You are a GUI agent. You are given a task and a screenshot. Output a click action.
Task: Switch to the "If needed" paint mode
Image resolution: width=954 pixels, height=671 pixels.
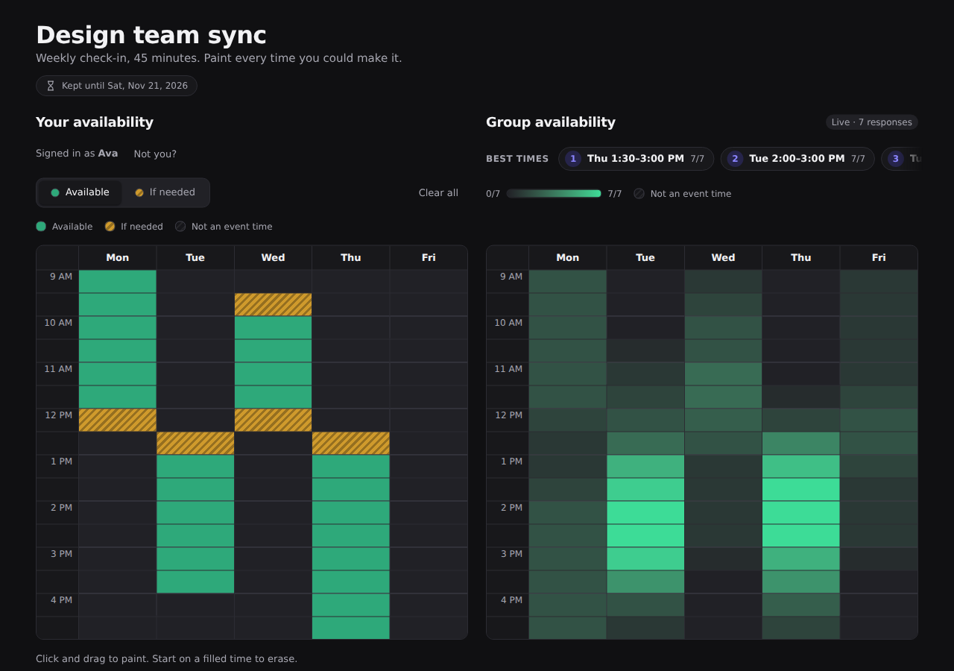(165, 192)
